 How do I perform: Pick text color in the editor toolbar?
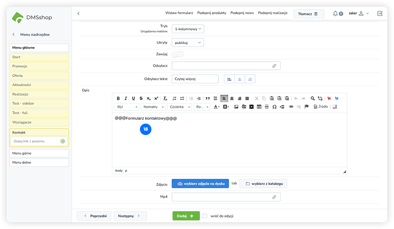click(x=216, y=107)
